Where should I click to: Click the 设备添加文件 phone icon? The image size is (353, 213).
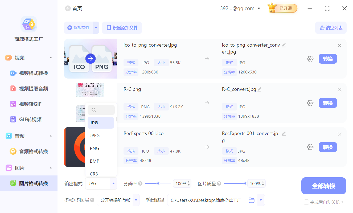pos(109,28)
